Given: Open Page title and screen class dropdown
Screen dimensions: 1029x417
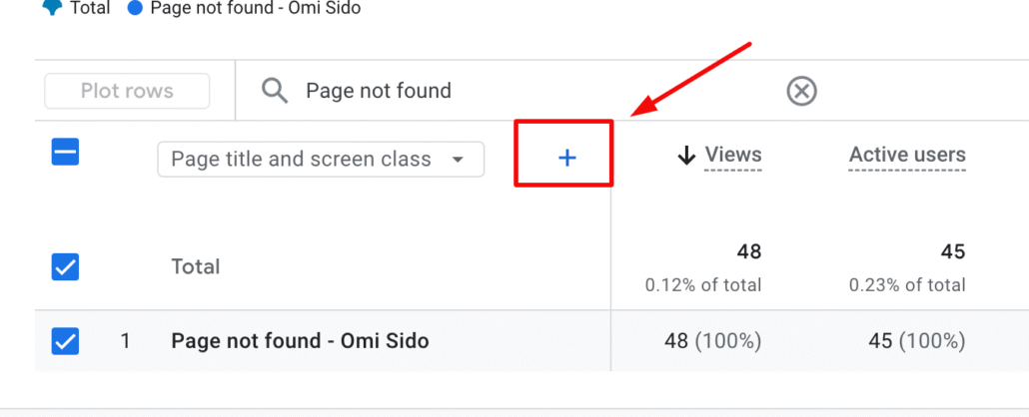Looking at the screenshot, I should click(x=321, y=160).
